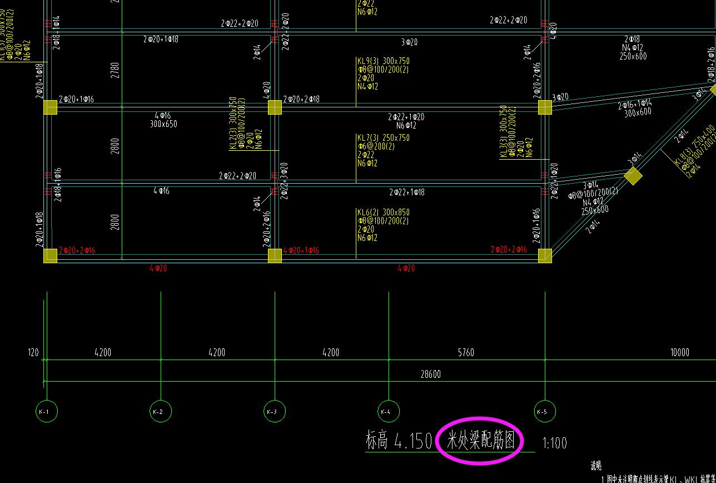Image resolution: width=716 pixels, height=483 pixels.
Task: Select yellow column beside red 4Φ20+1Φ16 label
Action: click(x=275, y=255)
